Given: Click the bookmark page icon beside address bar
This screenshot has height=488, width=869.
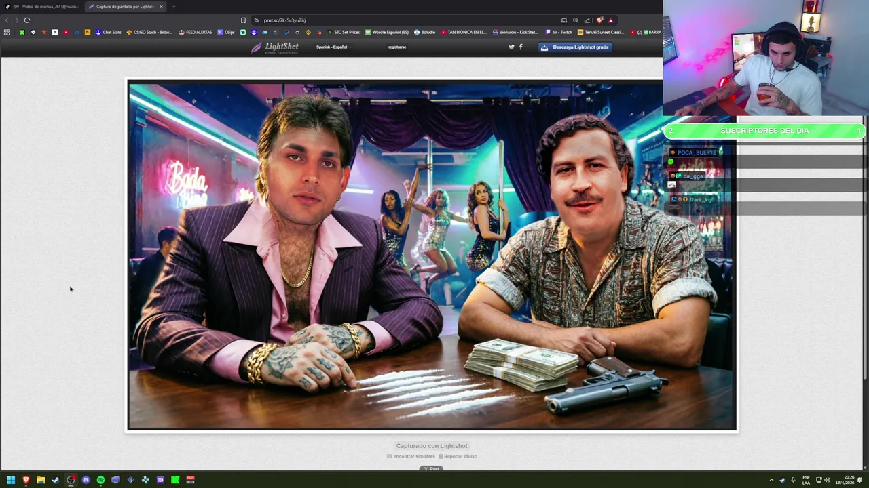Looking at the screenshot, I should (x=243, y=20).
